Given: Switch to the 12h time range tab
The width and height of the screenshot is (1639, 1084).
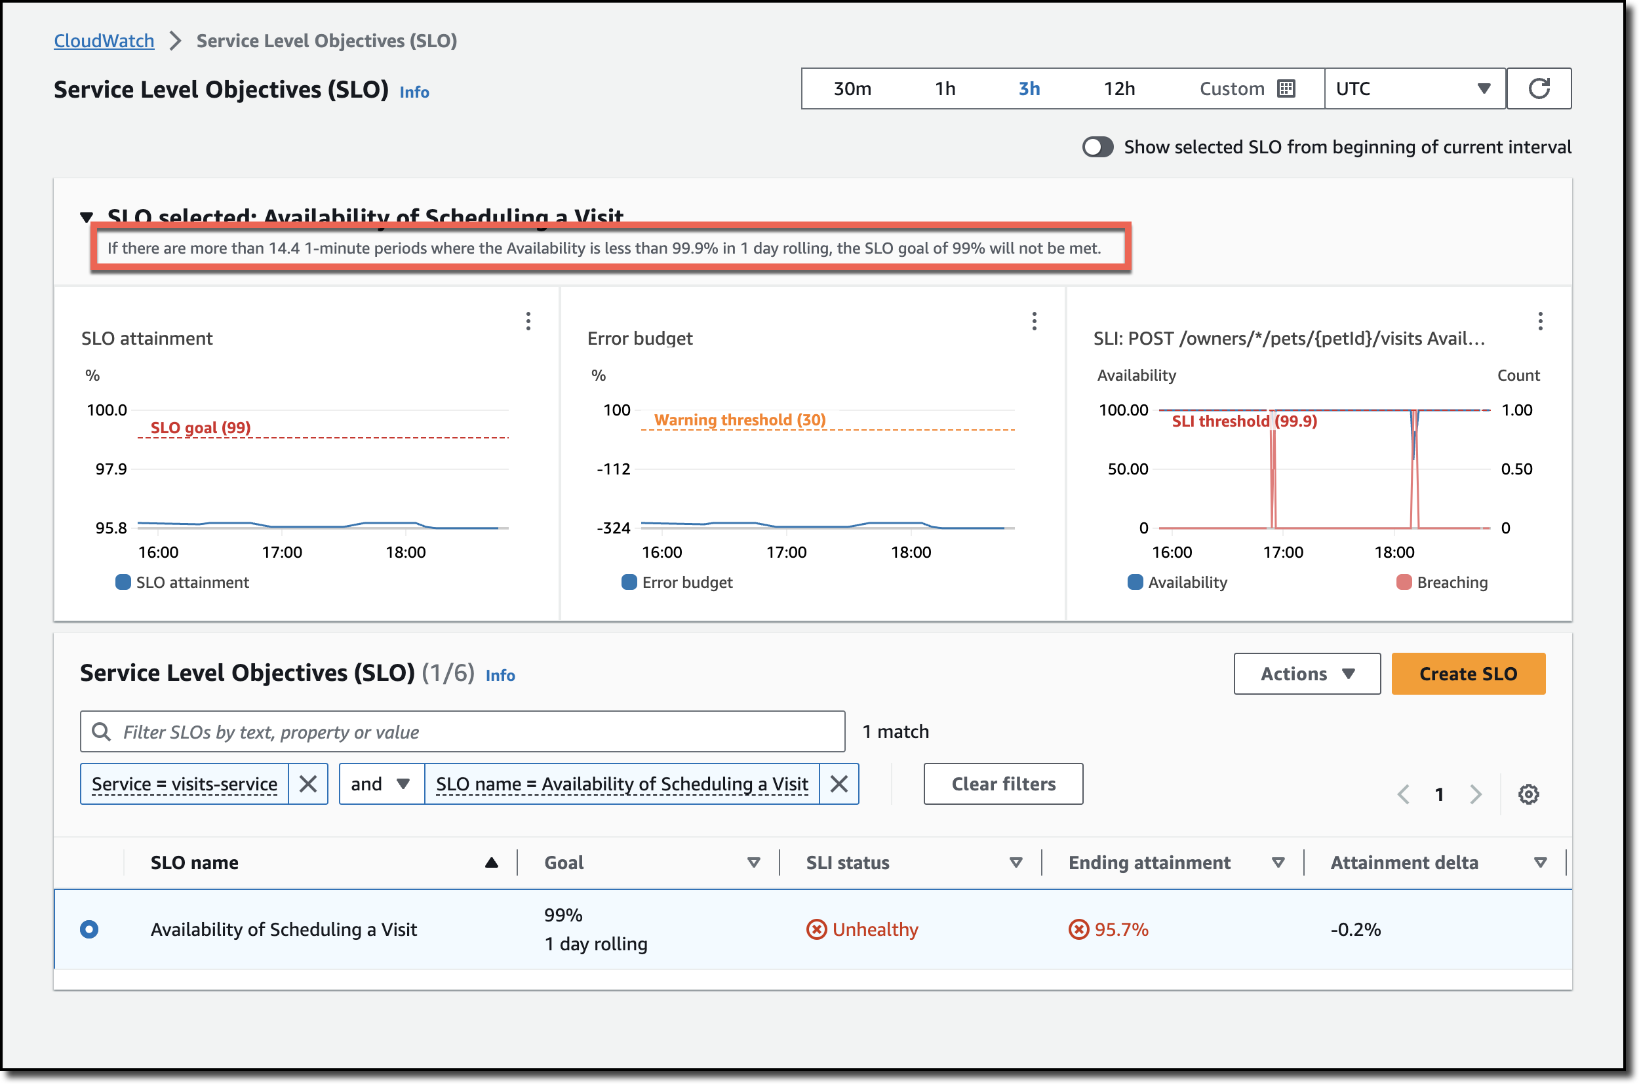Looking at the screenshot, I should (x=1118, y=88).
